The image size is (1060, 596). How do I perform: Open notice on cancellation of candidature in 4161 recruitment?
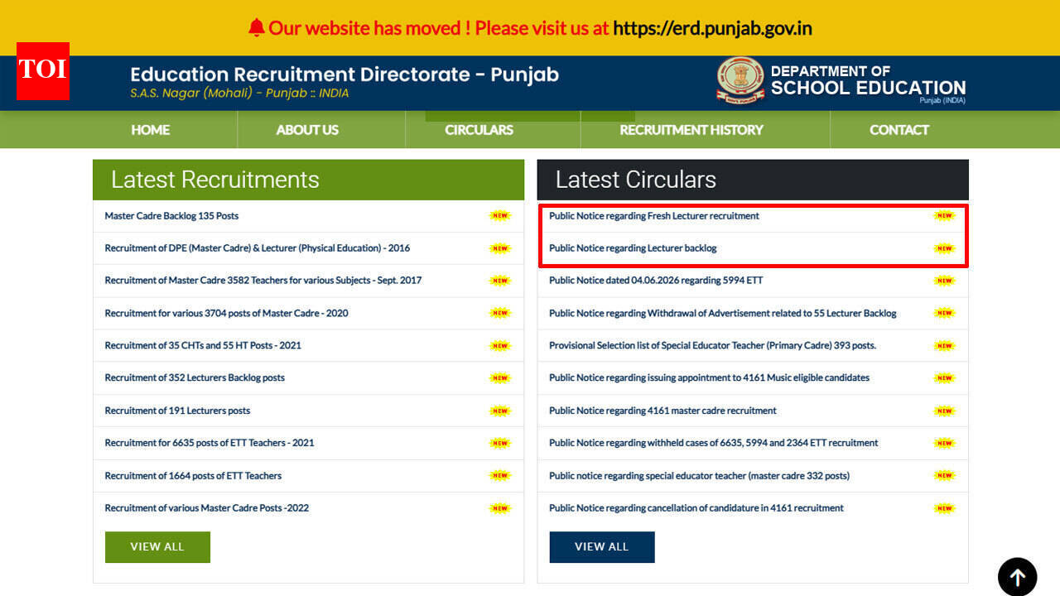pyautogui.click(x=696, y=508)
